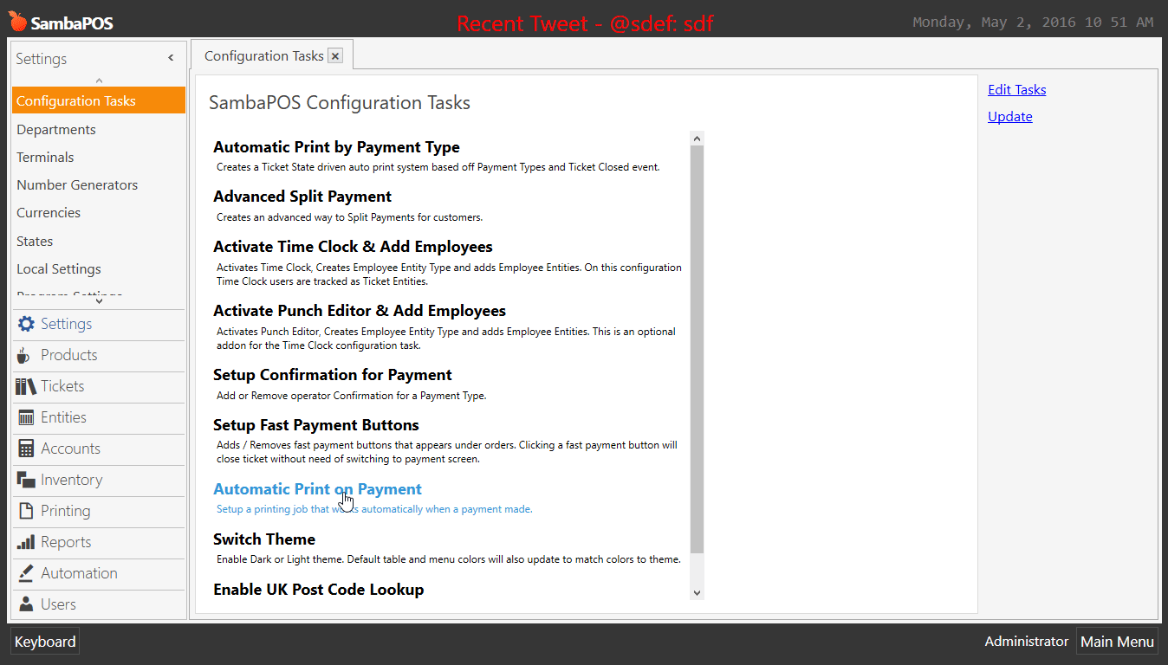Click the Inventory icon in sidebar

coord(26,480)
